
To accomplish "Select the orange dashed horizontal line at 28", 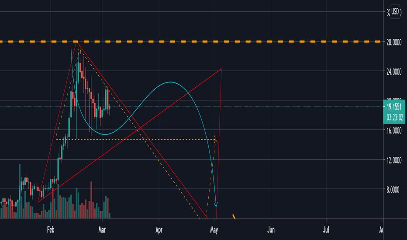I will 191,41.
